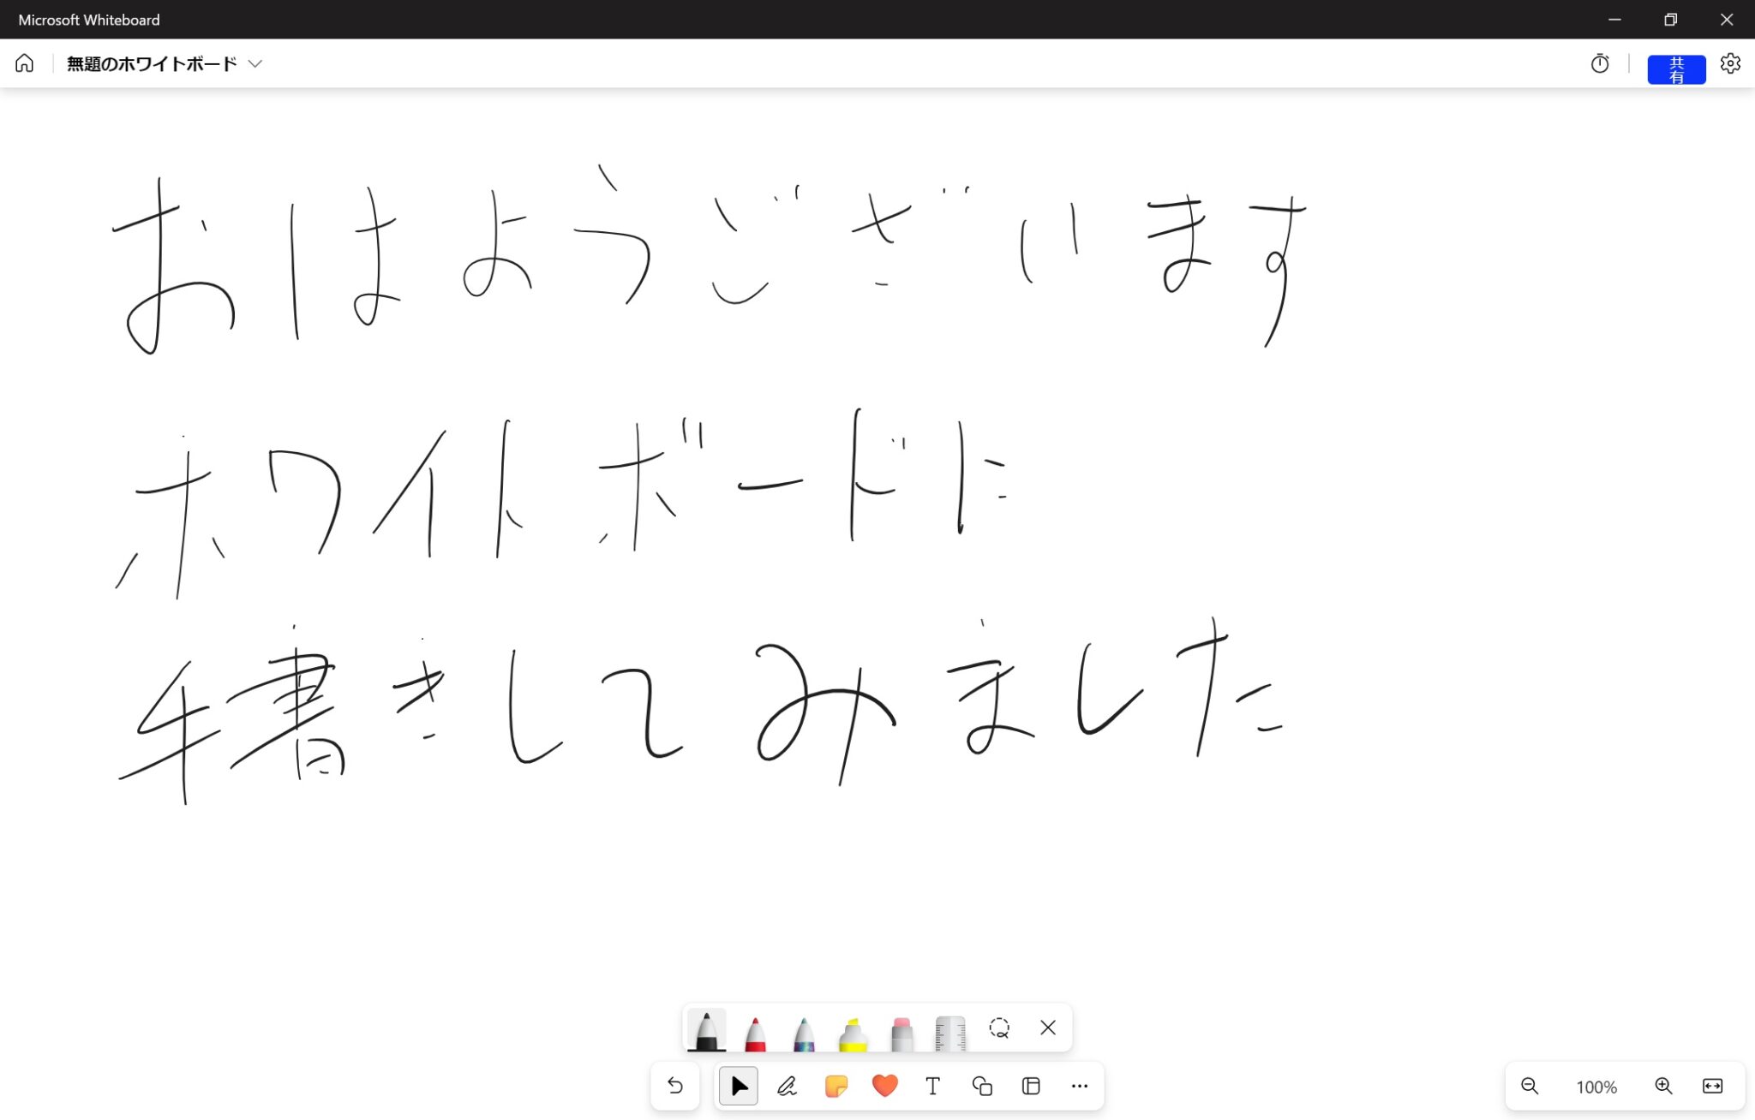Choose the eraser tool
This screenshot has width=1755, height=1120.
[901, 1033]
